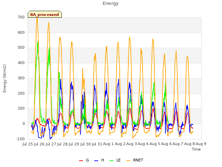Click the Jul 25 x-axis date label
The width and height of the screenshot is (222, 167).
[28, 144]
